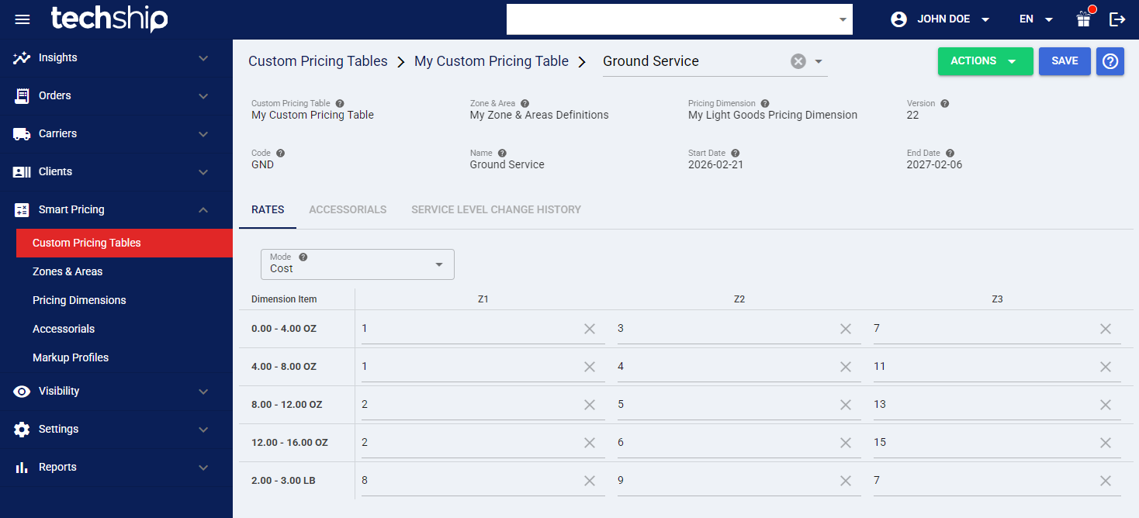This screenshot has width=1139, height=518.
Task: Clear Z1 rate for 4.00 - 8.00 OZ
Action: click(x=590, y=367)
